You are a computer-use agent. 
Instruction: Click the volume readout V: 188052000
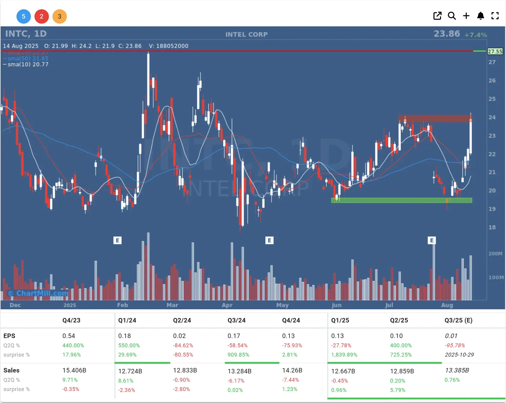point(168,46)
